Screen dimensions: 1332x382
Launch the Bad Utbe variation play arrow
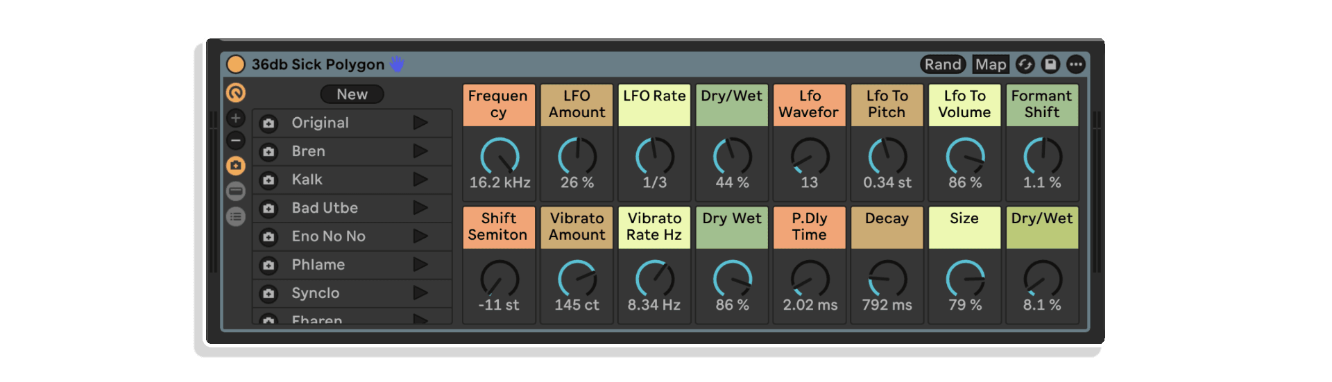pos(420,208)
